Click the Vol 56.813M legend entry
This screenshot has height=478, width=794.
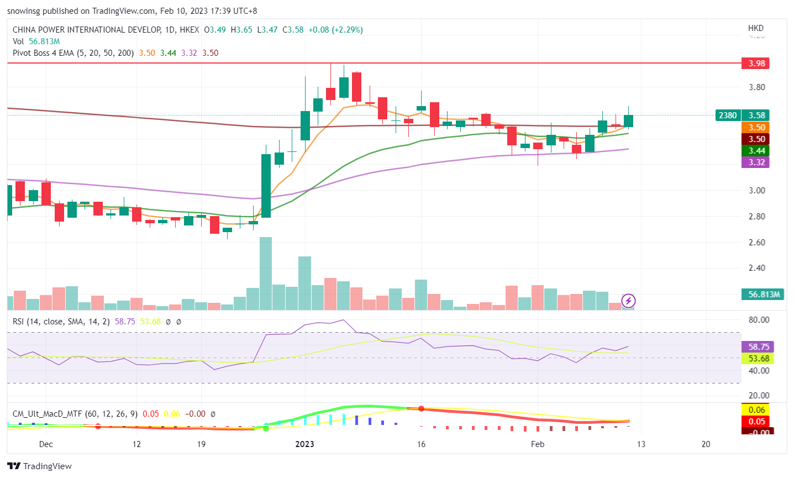36,41
